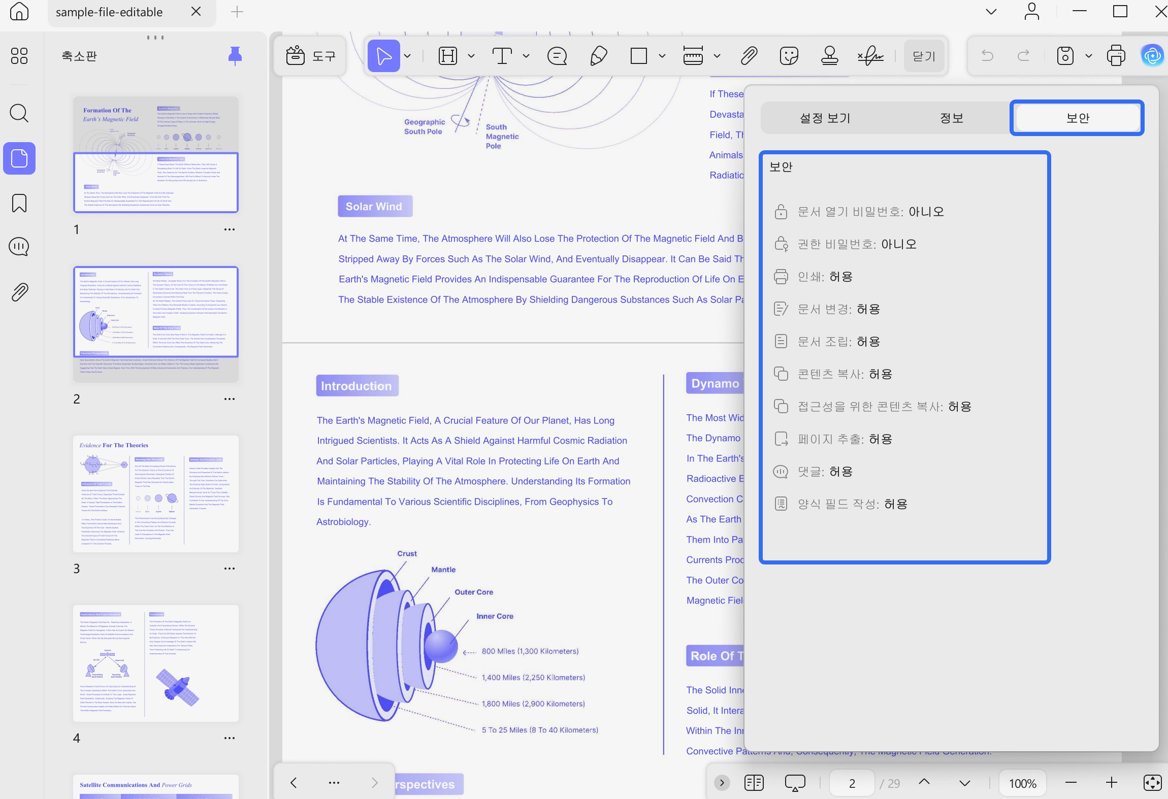This screenshot has height=799, width=1168.
Task: Open the bookmarks panel icon
Action: (19, 203)
